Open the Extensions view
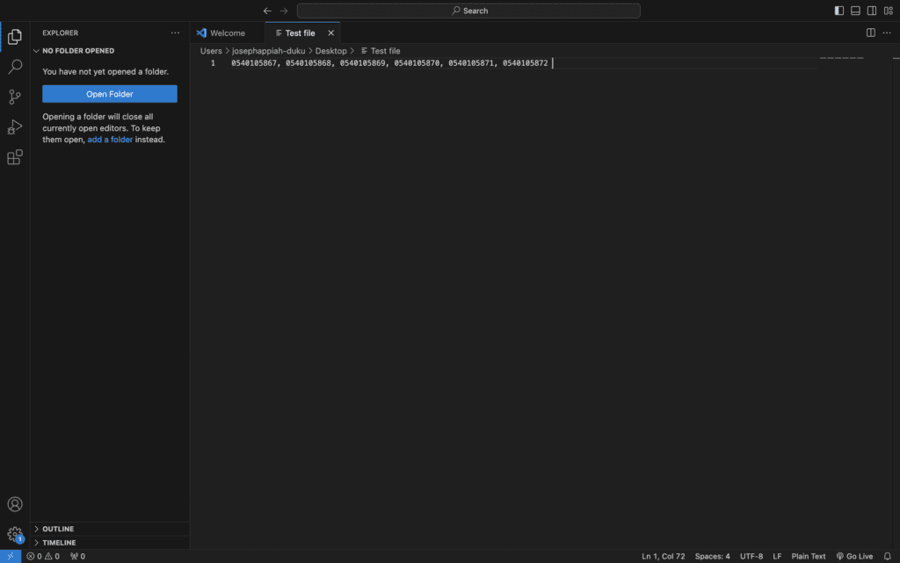This screenshot has height=563, width=900. (x=15, y=157)
